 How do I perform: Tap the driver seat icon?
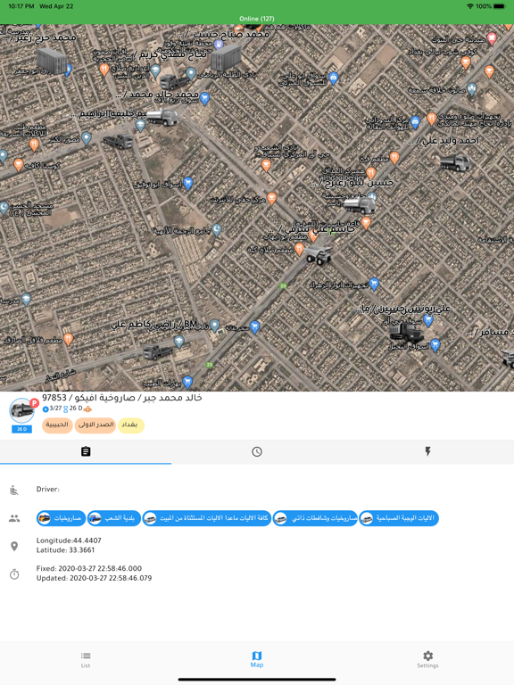coord(14,491)
